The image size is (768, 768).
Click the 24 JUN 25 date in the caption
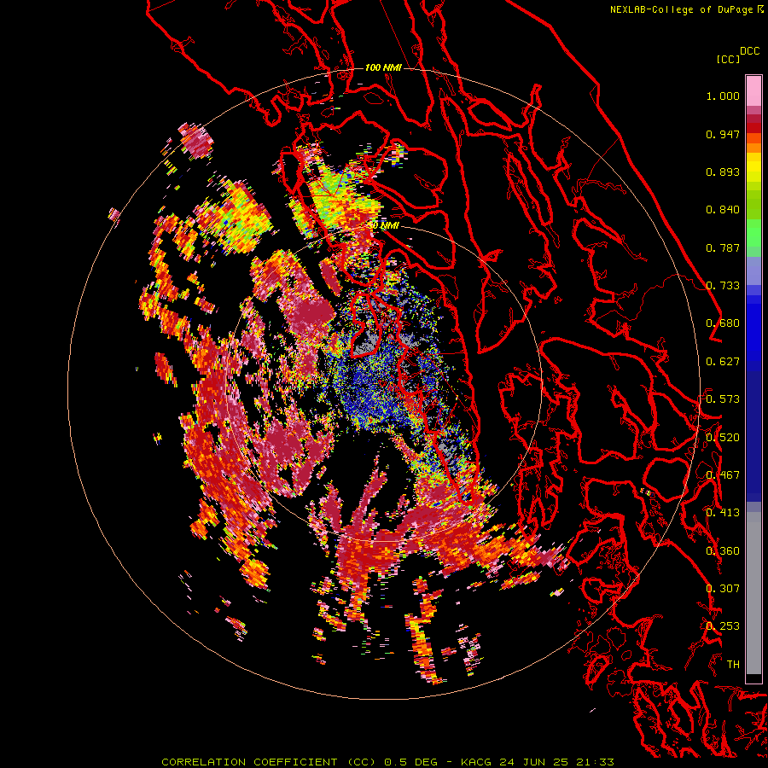click(x=534, y=762)
